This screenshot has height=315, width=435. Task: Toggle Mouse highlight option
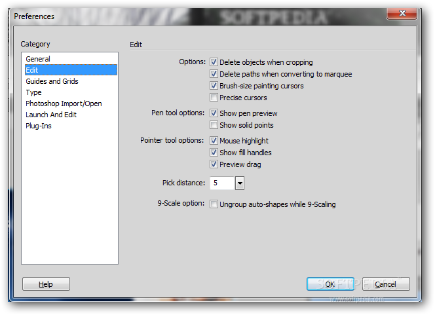click(x=214, y=140)
